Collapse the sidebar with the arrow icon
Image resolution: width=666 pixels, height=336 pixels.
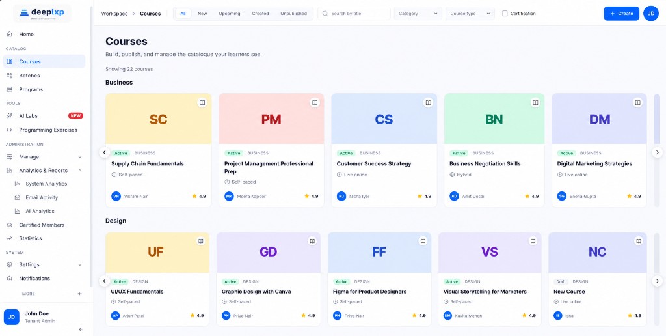coord(81,329)
